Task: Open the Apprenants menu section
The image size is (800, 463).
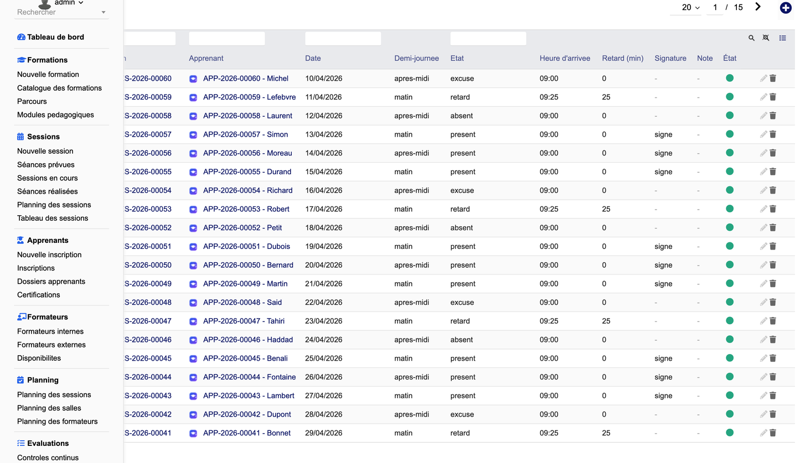Action: coord(48,240)
